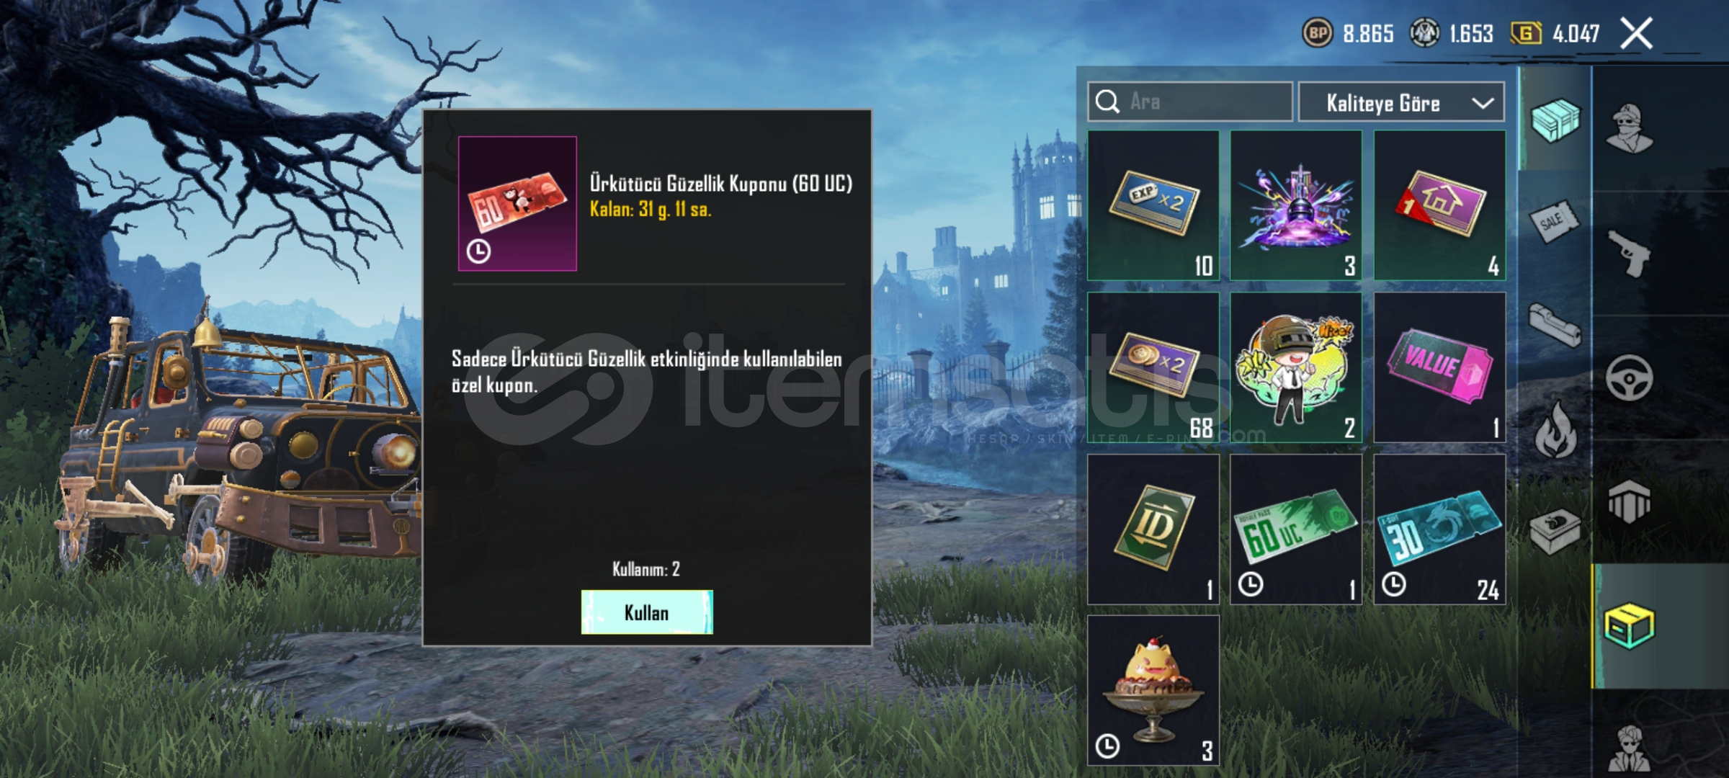Select the VALUE pink ticket item
Image resolution: width=1729 pixels, height=778 pixels.
(1439, 367)
